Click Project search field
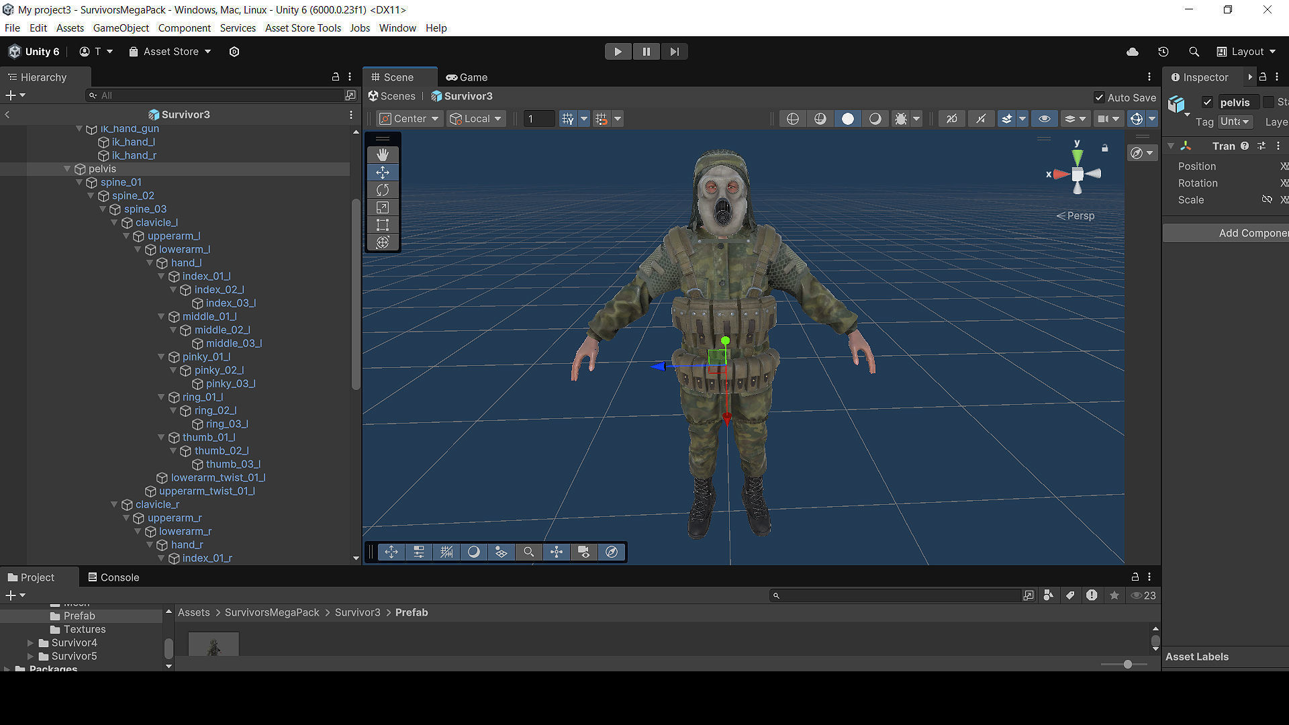Image resolution: width=1289 pixels, height=725 pixels. (896, 595)
